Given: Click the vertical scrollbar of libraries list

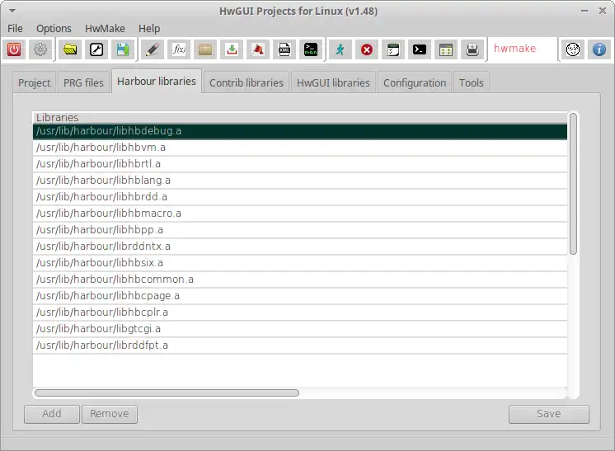Looking at the screenshot, I should coord(573,184).
